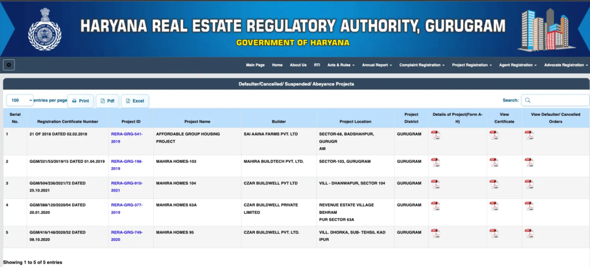Focus the Search input field
Viewport: 590px width, 267px height.
click(555, 100)
